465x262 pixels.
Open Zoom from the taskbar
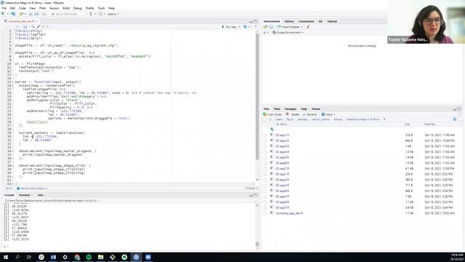pyautogui.click(x=148, y=257)
